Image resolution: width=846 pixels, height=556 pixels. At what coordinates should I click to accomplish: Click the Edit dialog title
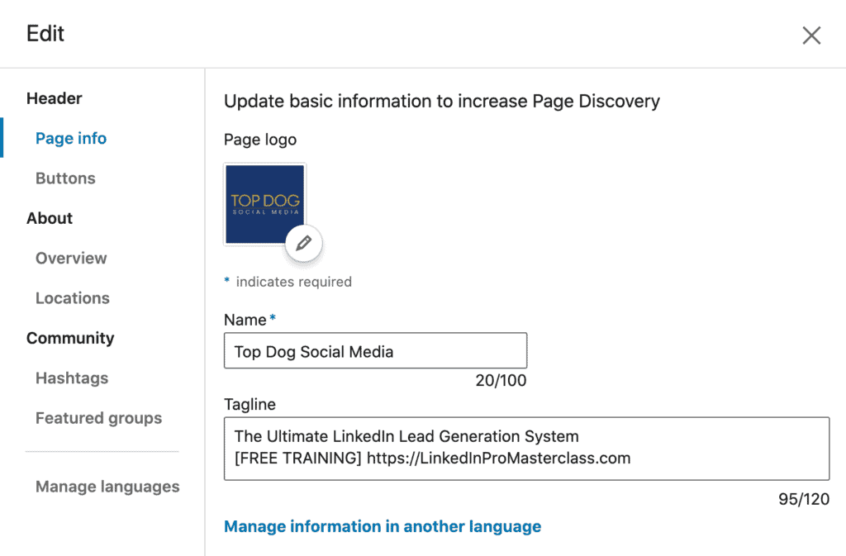coord(45,33)
